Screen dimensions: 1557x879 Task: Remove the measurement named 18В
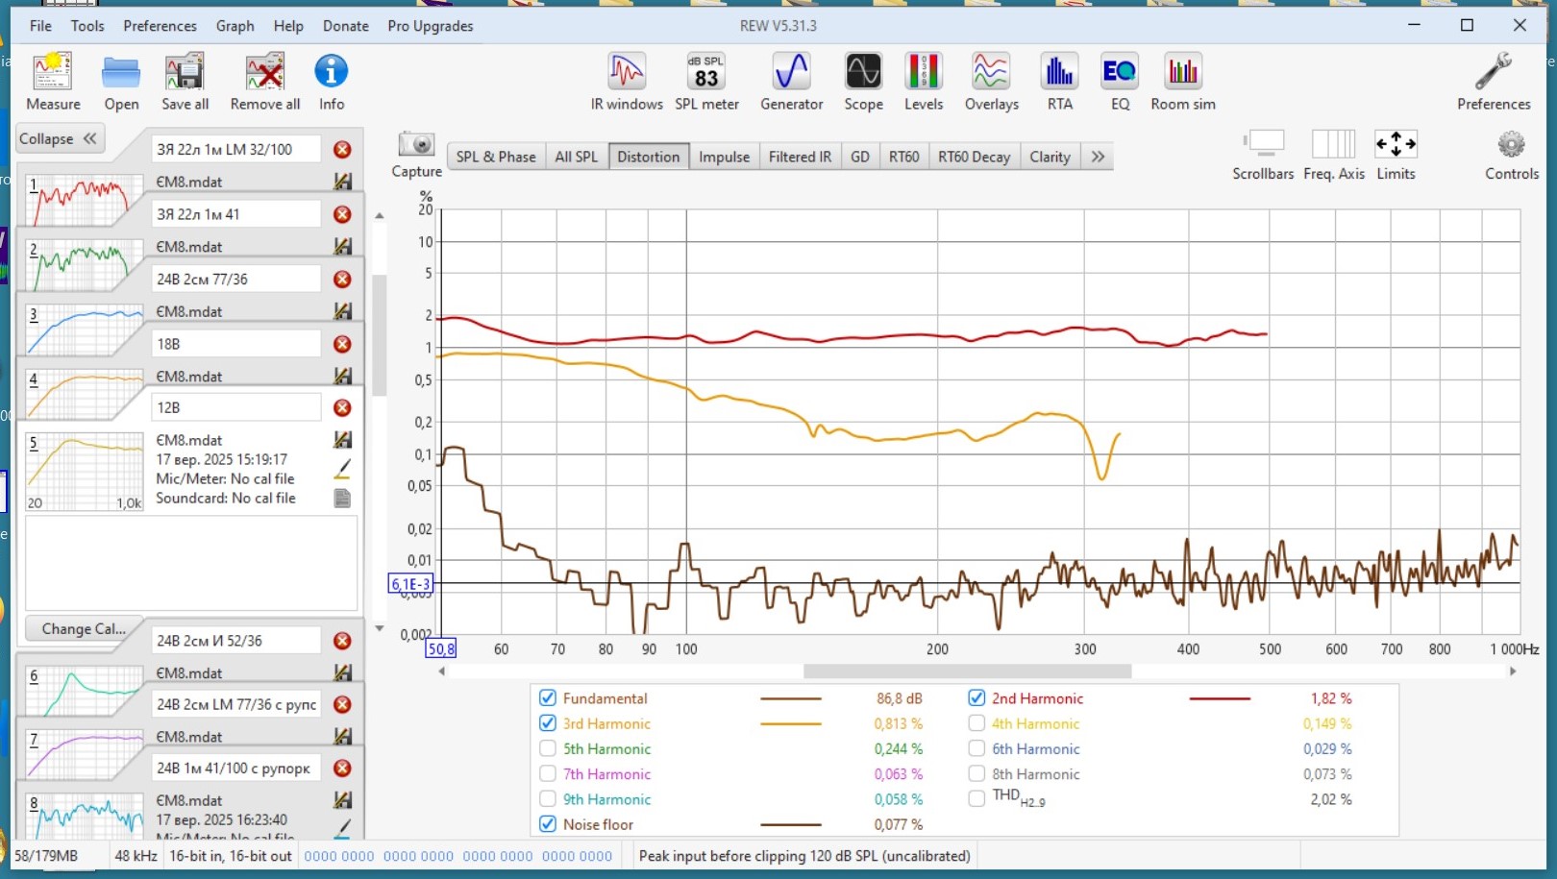[342, 344]
